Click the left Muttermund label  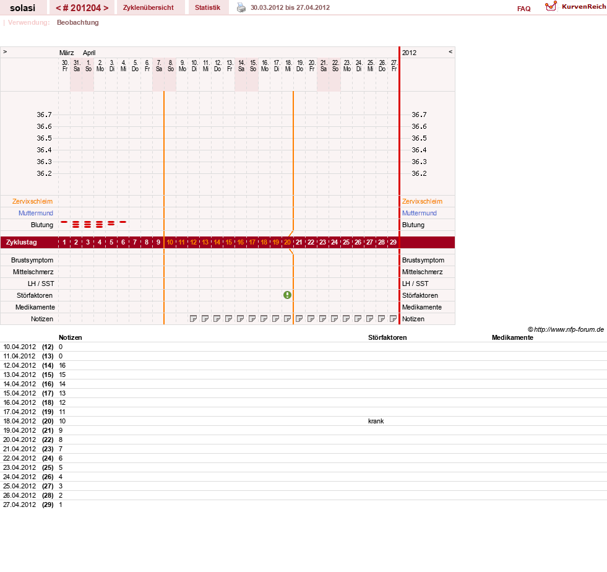(36, 213)
